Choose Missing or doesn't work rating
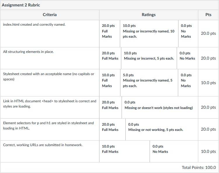219x173 pixels. (160, 107)
